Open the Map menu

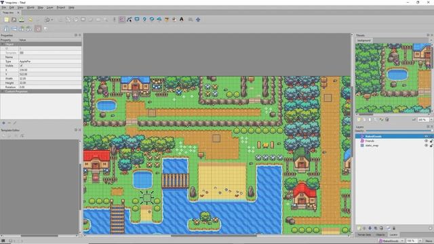click(41, 7)
